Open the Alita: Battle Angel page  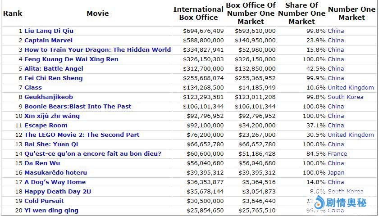point(54,69)
